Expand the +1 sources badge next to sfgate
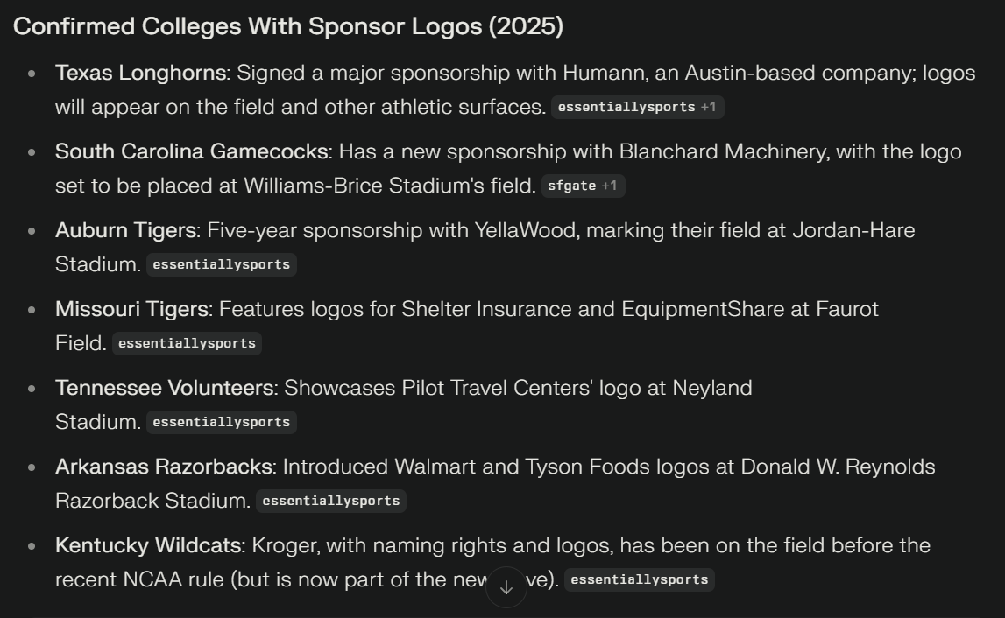The height and width of the screenshot is (618, 1005). [609, 186]
